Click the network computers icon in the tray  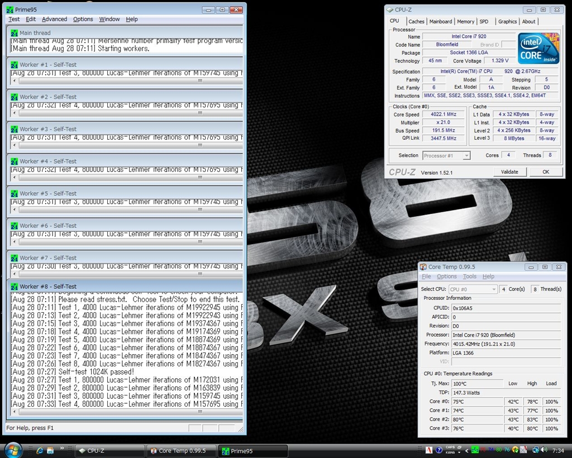[x=536, y=450]
